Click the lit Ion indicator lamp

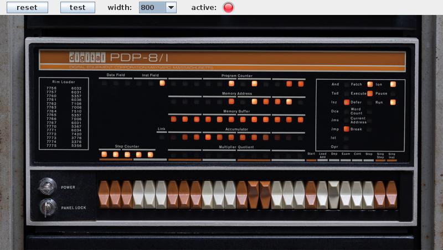pos(393,84)
